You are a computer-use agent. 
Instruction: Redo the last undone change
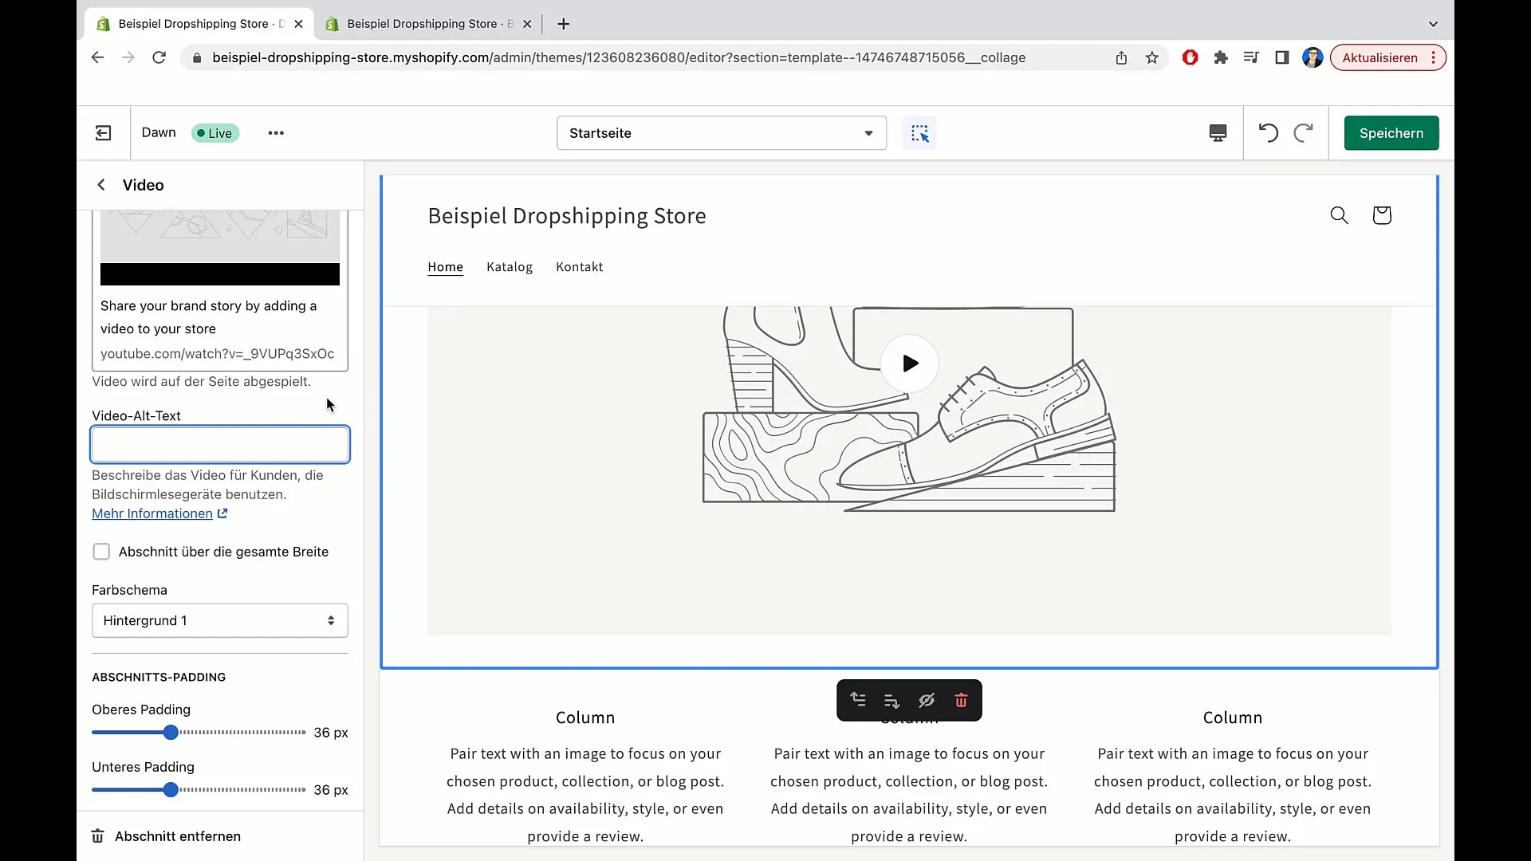1303,133
